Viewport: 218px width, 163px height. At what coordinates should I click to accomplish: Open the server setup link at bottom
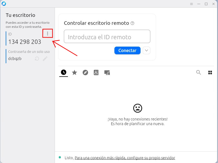pyautogui.click(x=125, y=158)
